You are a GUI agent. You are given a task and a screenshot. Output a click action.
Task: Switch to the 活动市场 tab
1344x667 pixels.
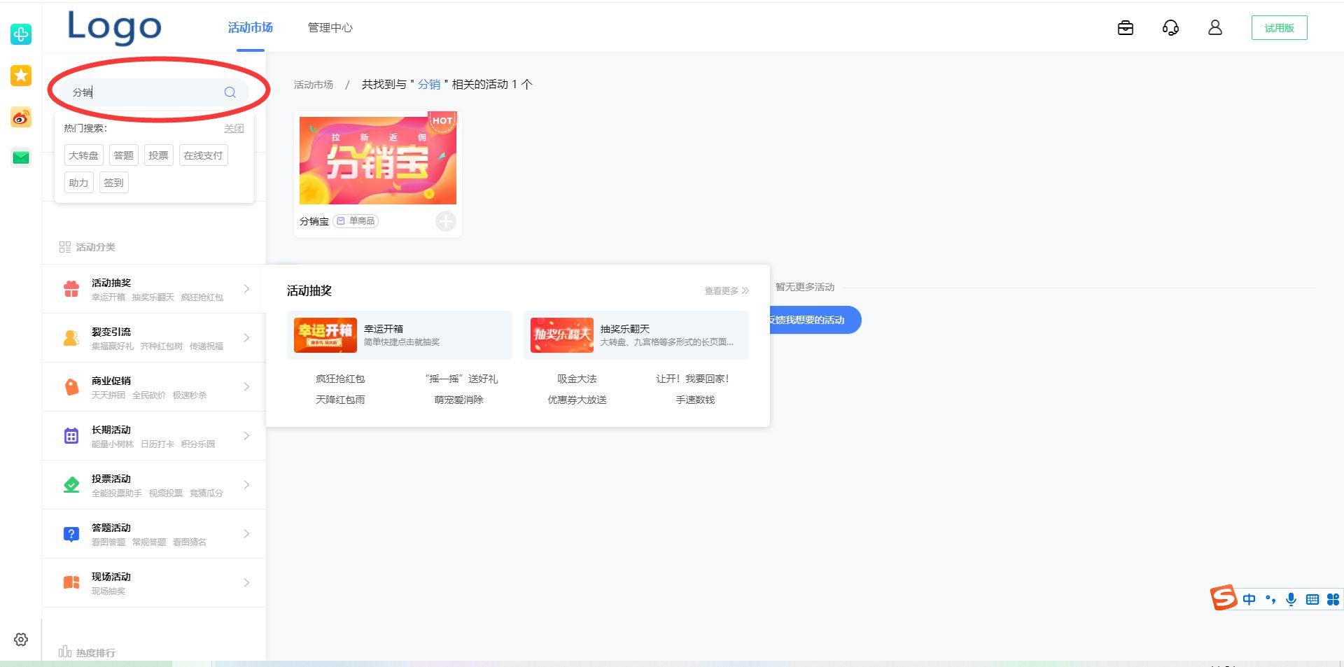[x=250, y=27]
